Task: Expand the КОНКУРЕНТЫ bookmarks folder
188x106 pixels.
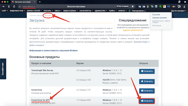Action: click(x=86, y=11)
